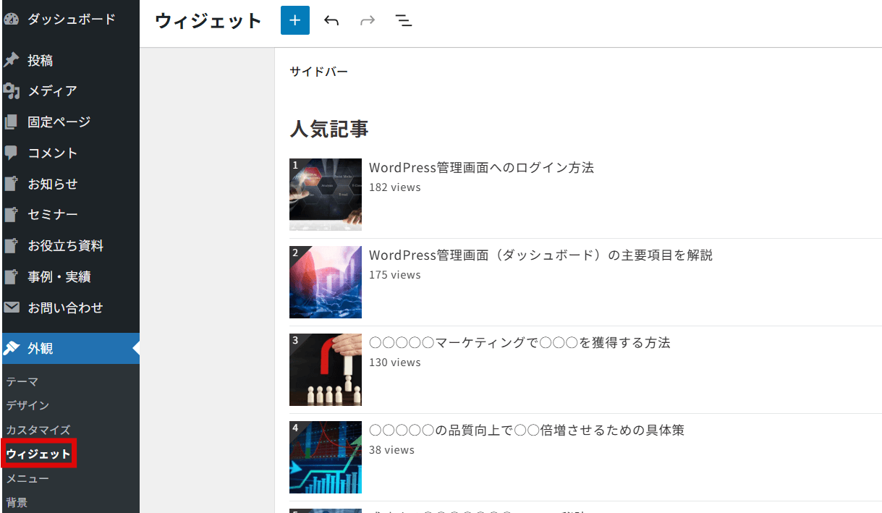882x513 pixels.
Task: Open the list view icon in toolbar
Action: [404, 20]
